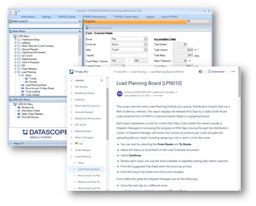Expand the Warehouse Setup folder in Main Menu
Viewport: 256px width, 206px height.
16,39
